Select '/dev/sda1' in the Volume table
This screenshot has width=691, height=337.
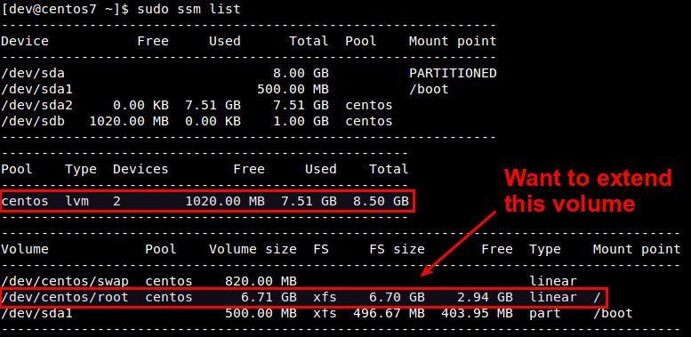37,313
